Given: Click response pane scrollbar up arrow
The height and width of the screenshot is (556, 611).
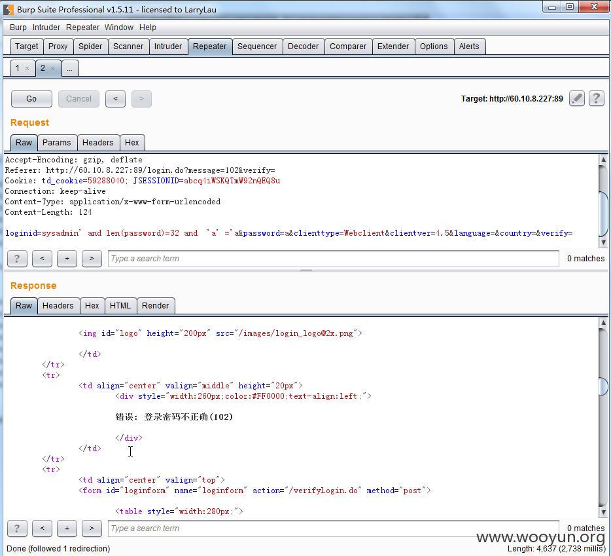Looking at the screenshot, I should click(603, 322).
